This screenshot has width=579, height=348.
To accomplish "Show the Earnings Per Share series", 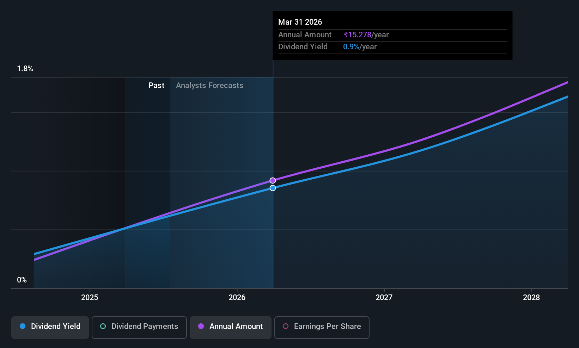I will (x=322, y=327).
